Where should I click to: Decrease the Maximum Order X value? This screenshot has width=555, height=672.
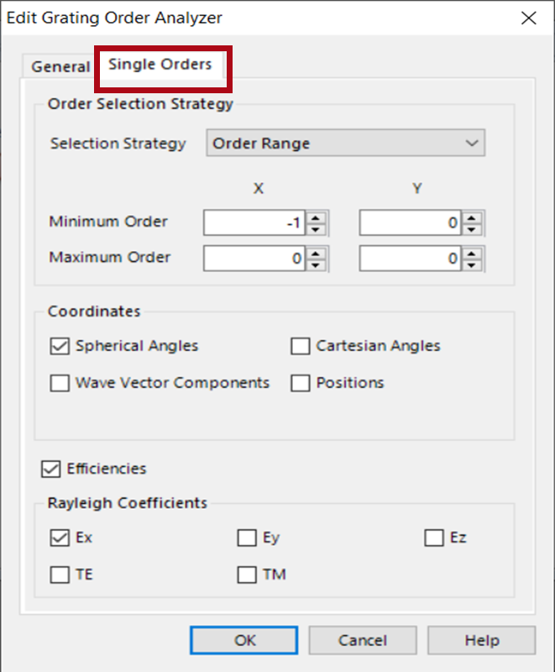[316, 265]
